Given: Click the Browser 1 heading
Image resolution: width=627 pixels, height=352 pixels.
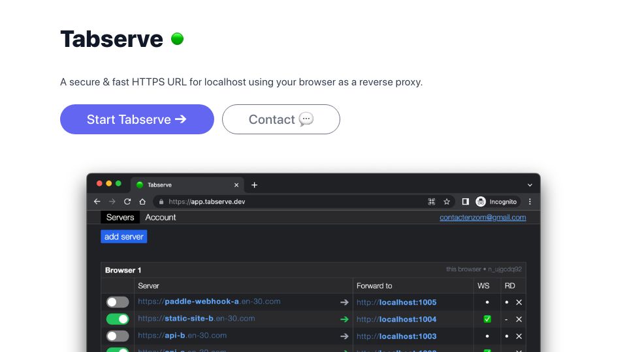Looking at the screenshot, I should (123, 270).
